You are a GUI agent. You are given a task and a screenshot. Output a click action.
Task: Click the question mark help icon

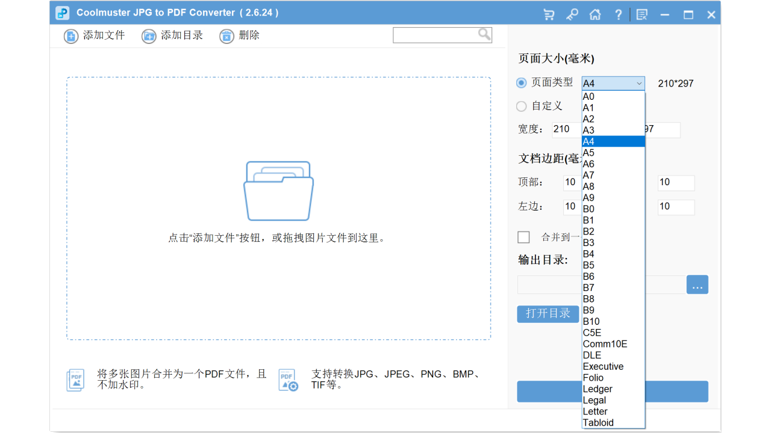618,14
